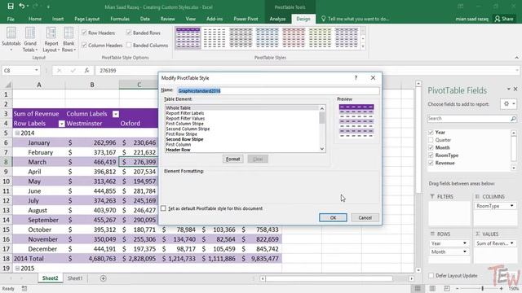
Task: Close the PivotTable Fields pane
Action: pos(515,89)
